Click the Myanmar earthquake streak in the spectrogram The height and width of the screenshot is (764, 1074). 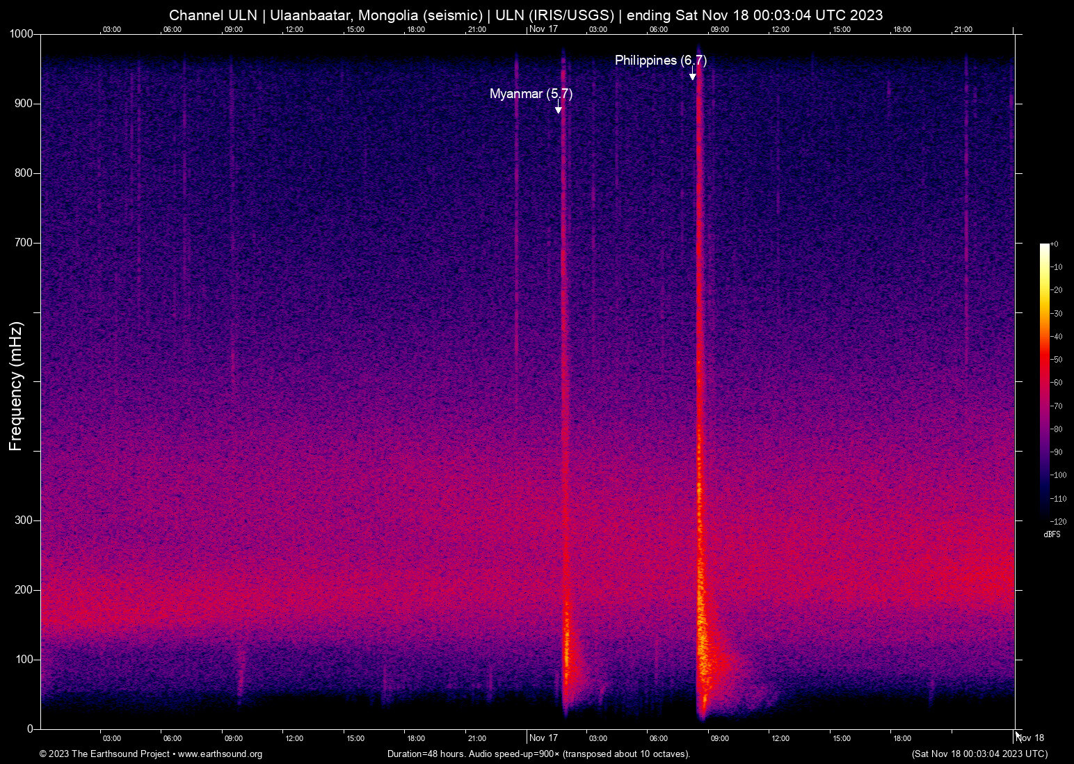564,383
